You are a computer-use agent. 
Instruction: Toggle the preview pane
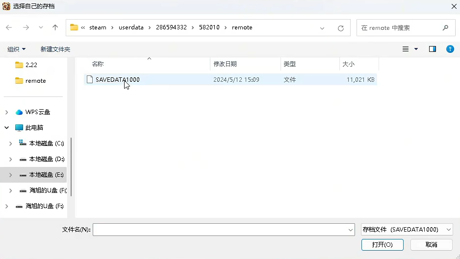pyautogui.click(x=433, y=49)
